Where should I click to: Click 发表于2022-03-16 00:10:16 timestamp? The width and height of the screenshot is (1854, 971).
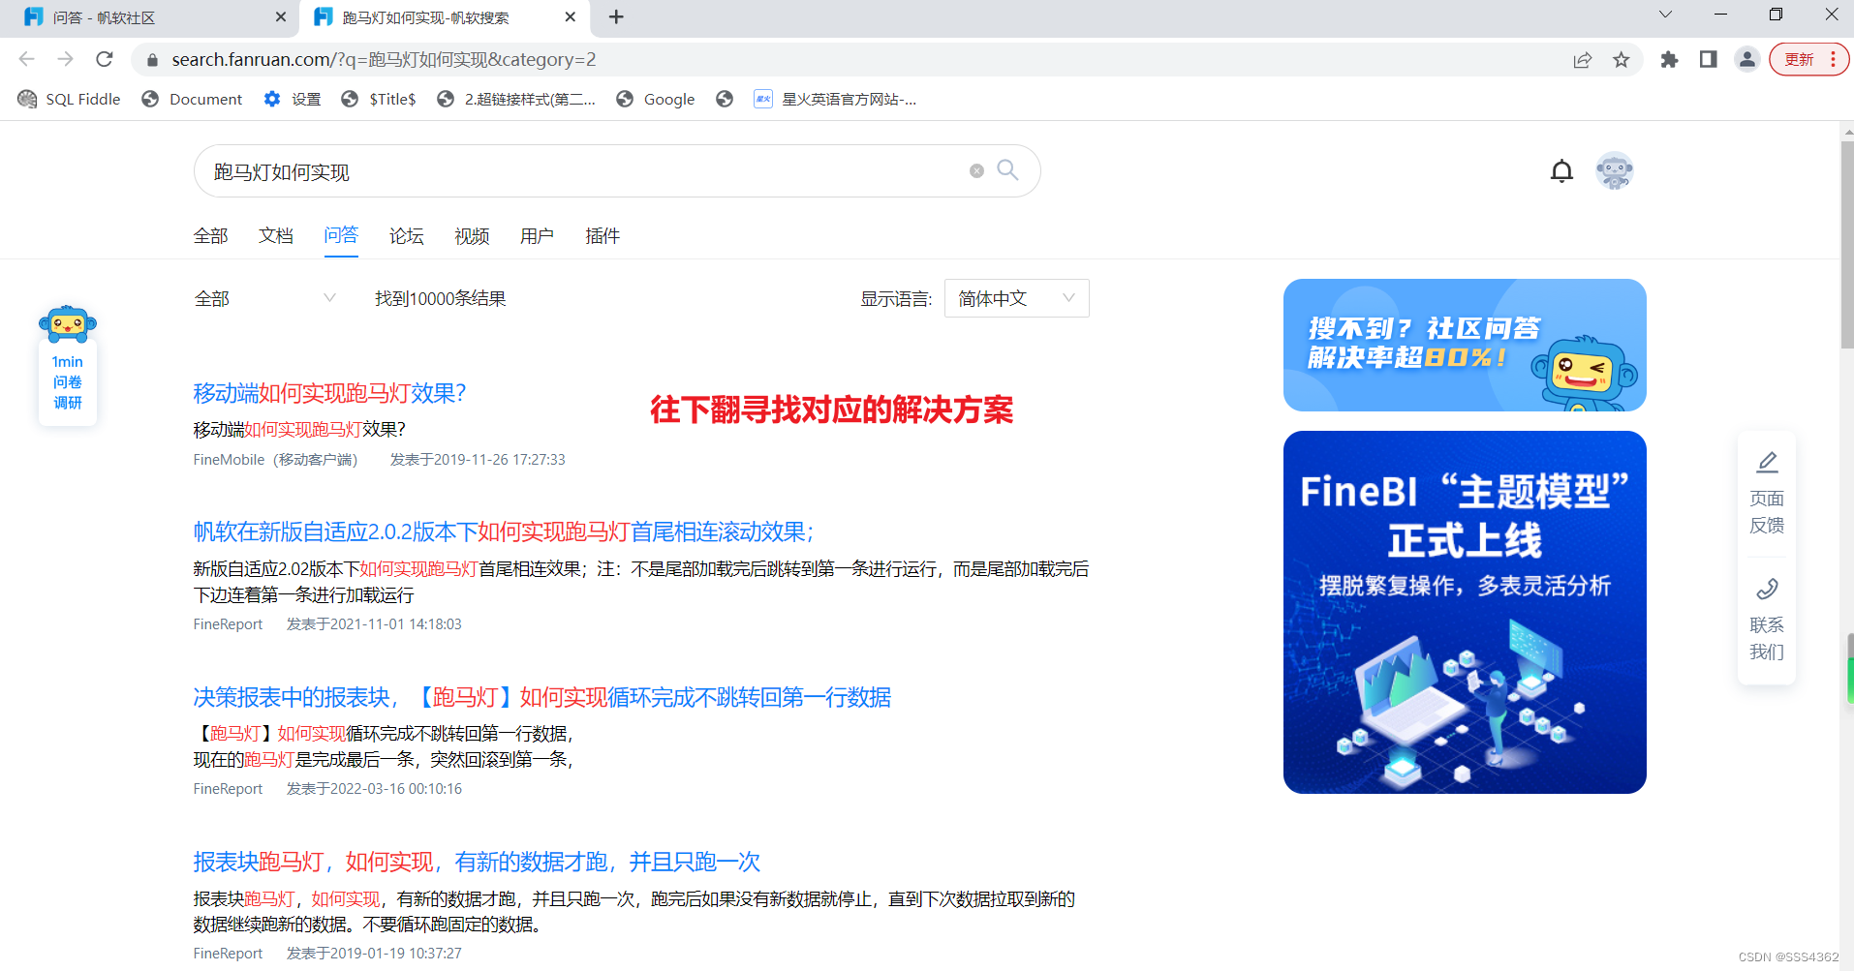point(374,789)
